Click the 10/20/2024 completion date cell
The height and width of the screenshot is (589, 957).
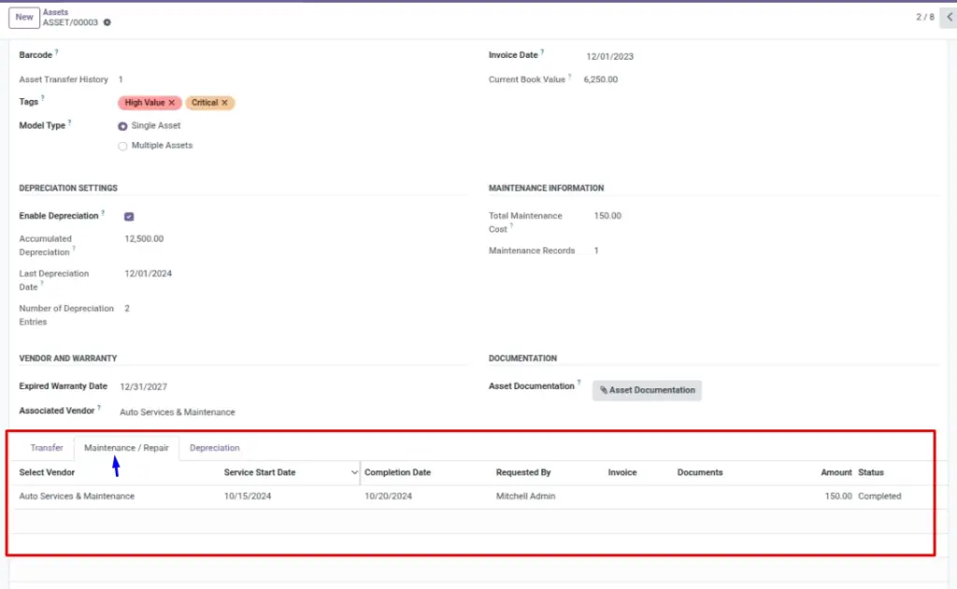click(x=388, y=497)
